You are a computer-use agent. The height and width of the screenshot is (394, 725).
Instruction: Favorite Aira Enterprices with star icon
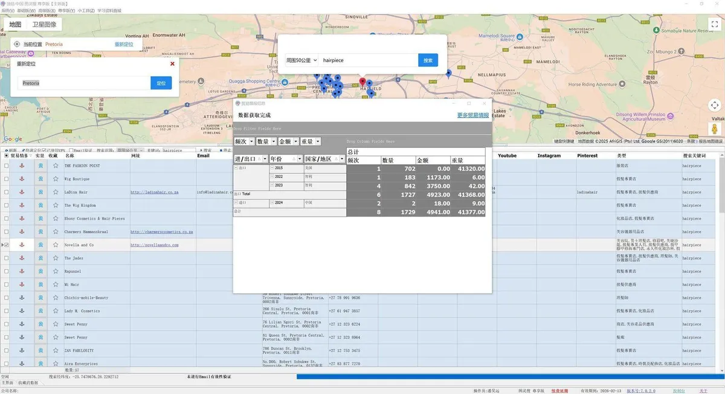point(55,363)
